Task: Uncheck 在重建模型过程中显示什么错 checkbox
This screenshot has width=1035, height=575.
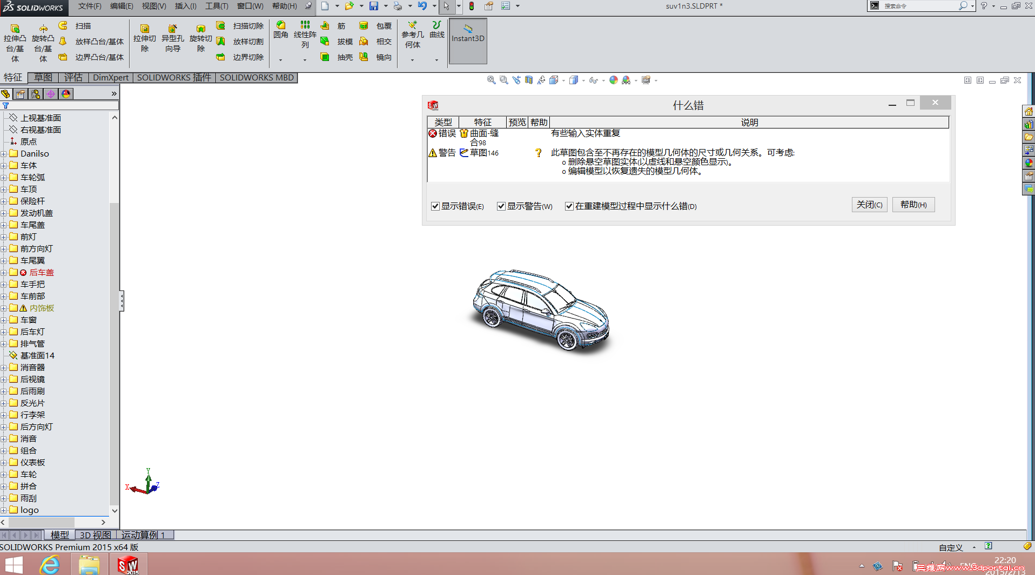Action: [569, 206]
